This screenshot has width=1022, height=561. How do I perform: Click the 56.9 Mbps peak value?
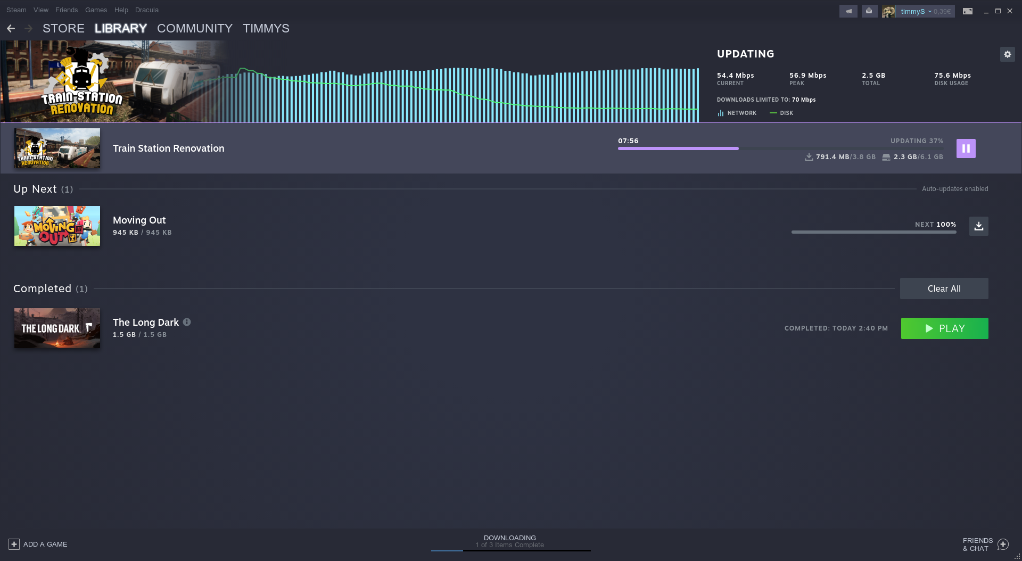point(807,75)
